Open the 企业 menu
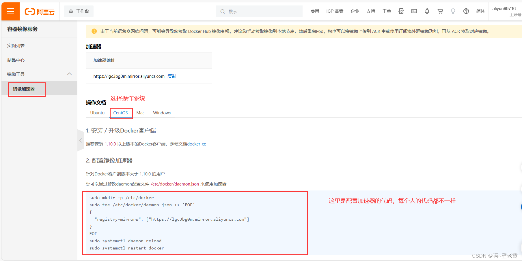The width and height of the screenshot is (522, 261). tap(355, 11)
